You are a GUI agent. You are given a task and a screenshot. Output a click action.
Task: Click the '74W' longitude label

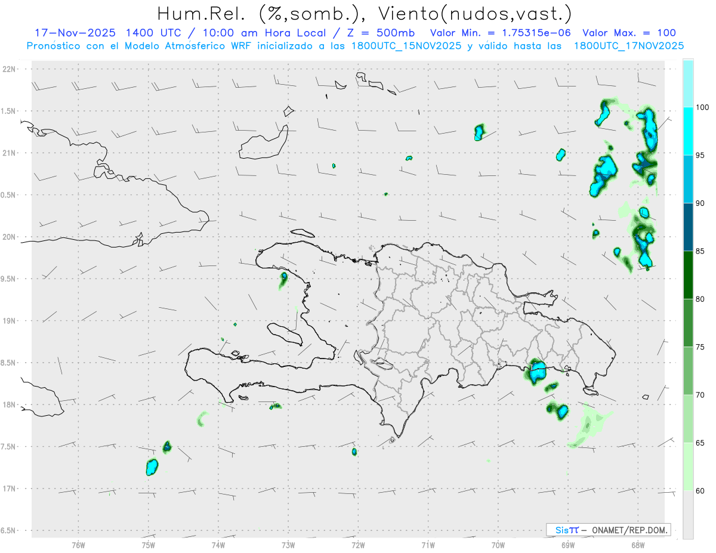(218, 545)
